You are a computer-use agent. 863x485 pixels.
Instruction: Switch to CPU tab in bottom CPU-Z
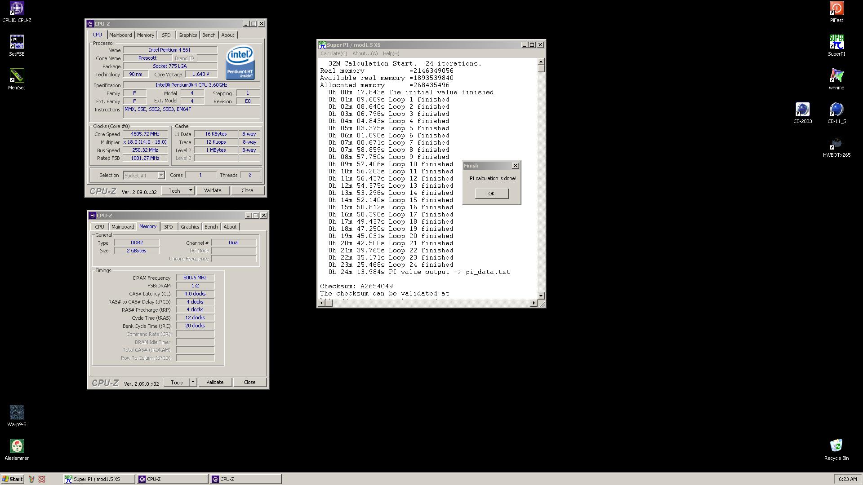click(99, 227)
